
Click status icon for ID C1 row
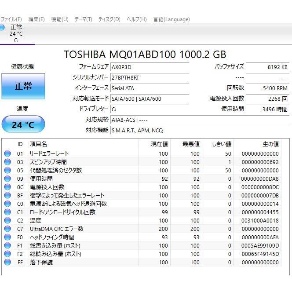pos(7,212)
